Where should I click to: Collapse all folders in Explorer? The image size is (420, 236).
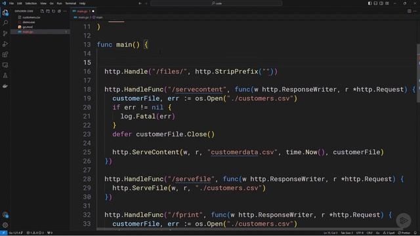[x=59, y=11]
